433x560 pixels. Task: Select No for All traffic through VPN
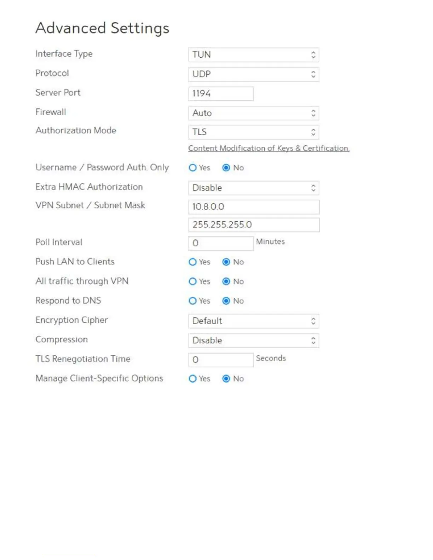[x=226, y=281]
